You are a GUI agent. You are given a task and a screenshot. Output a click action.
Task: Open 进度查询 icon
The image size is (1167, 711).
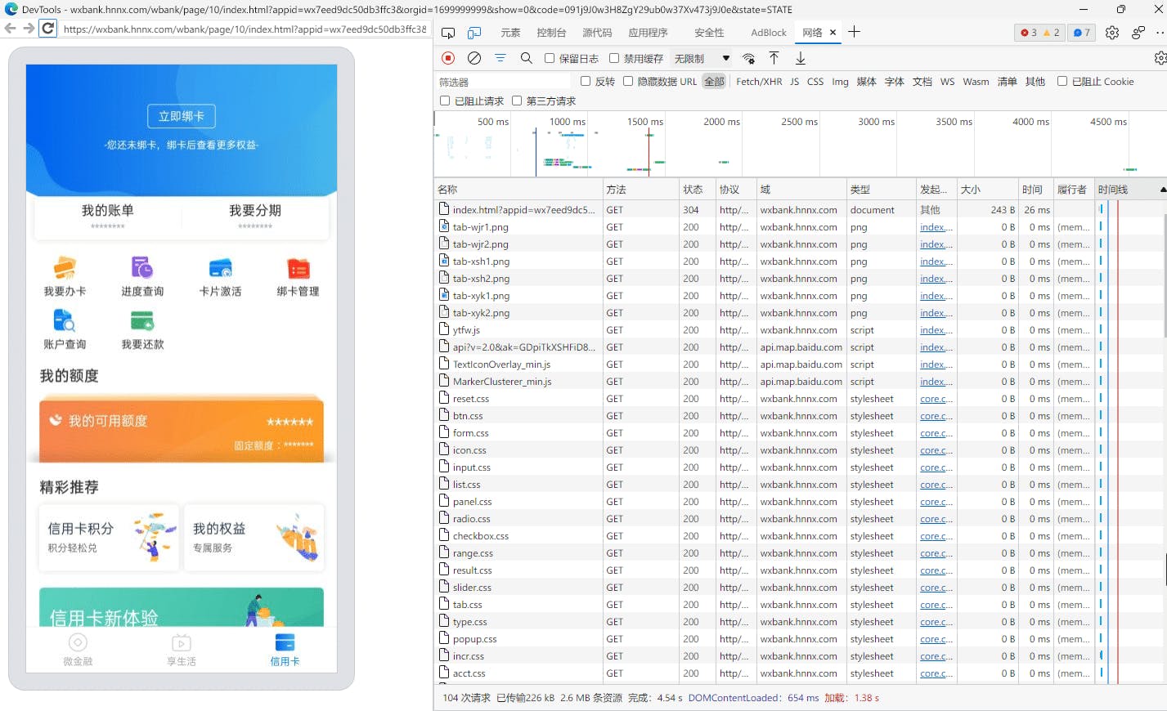[x=142, y=277]
